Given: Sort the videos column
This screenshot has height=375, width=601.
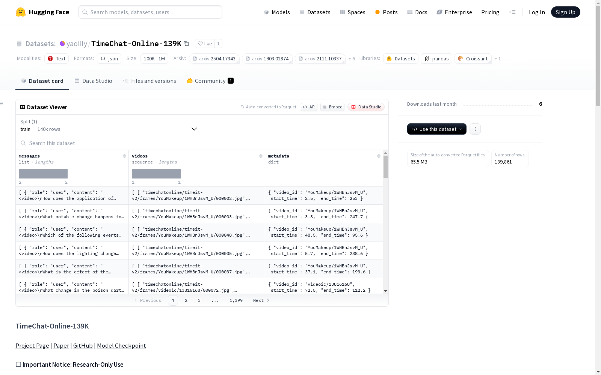Looking at the screenshot, I should tap(261, 156).
